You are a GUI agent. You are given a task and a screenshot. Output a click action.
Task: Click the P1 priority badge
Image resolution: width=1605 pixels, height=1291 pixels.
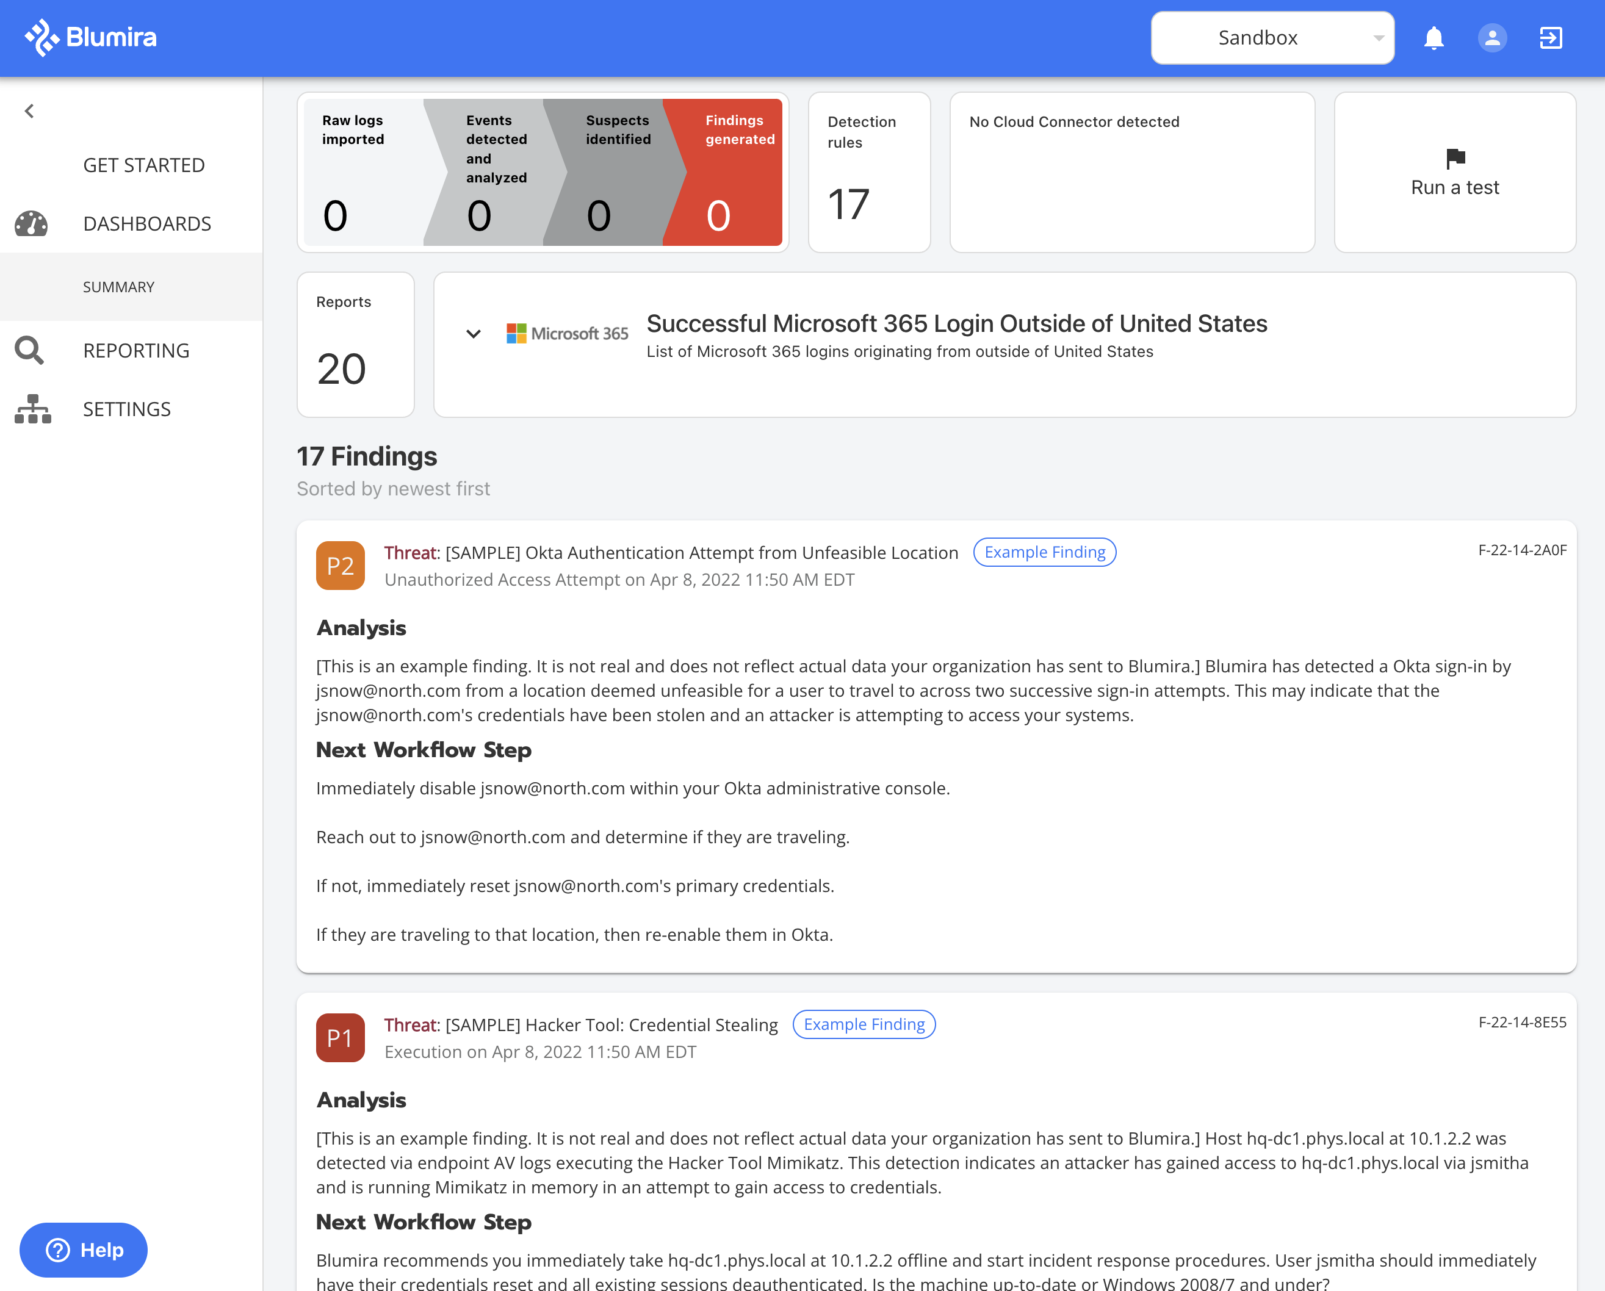340,1037
